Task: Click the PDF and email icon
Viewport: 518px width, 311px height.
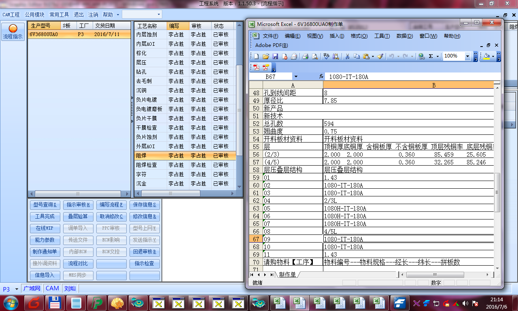Action: tap(266, 68)
